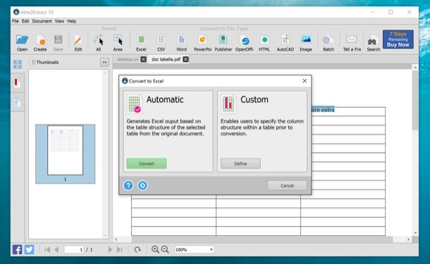The image size is (430, 264).
Task: Choose the Select Area tool
Action: pyautogui.click(x=118, y=43)
